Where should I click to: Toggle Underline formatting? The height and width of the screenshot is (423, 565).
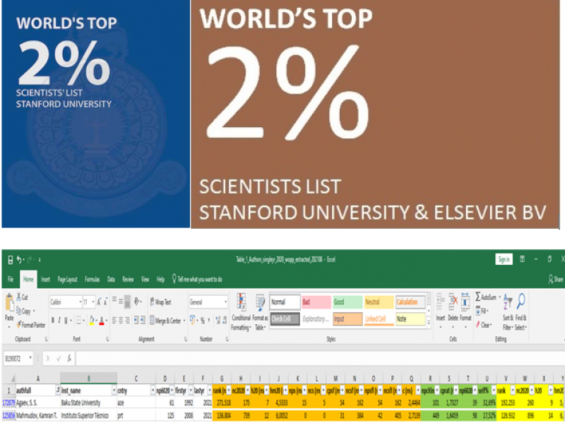(66, 320)
